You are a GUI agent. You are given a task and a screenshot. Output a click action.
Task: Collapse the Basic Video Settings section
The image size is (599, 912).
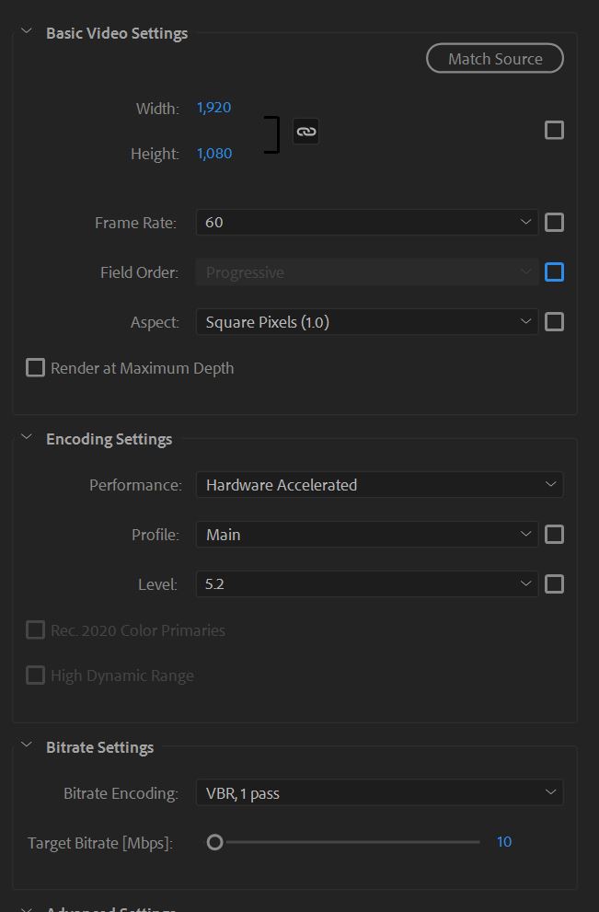pos(26,32)
